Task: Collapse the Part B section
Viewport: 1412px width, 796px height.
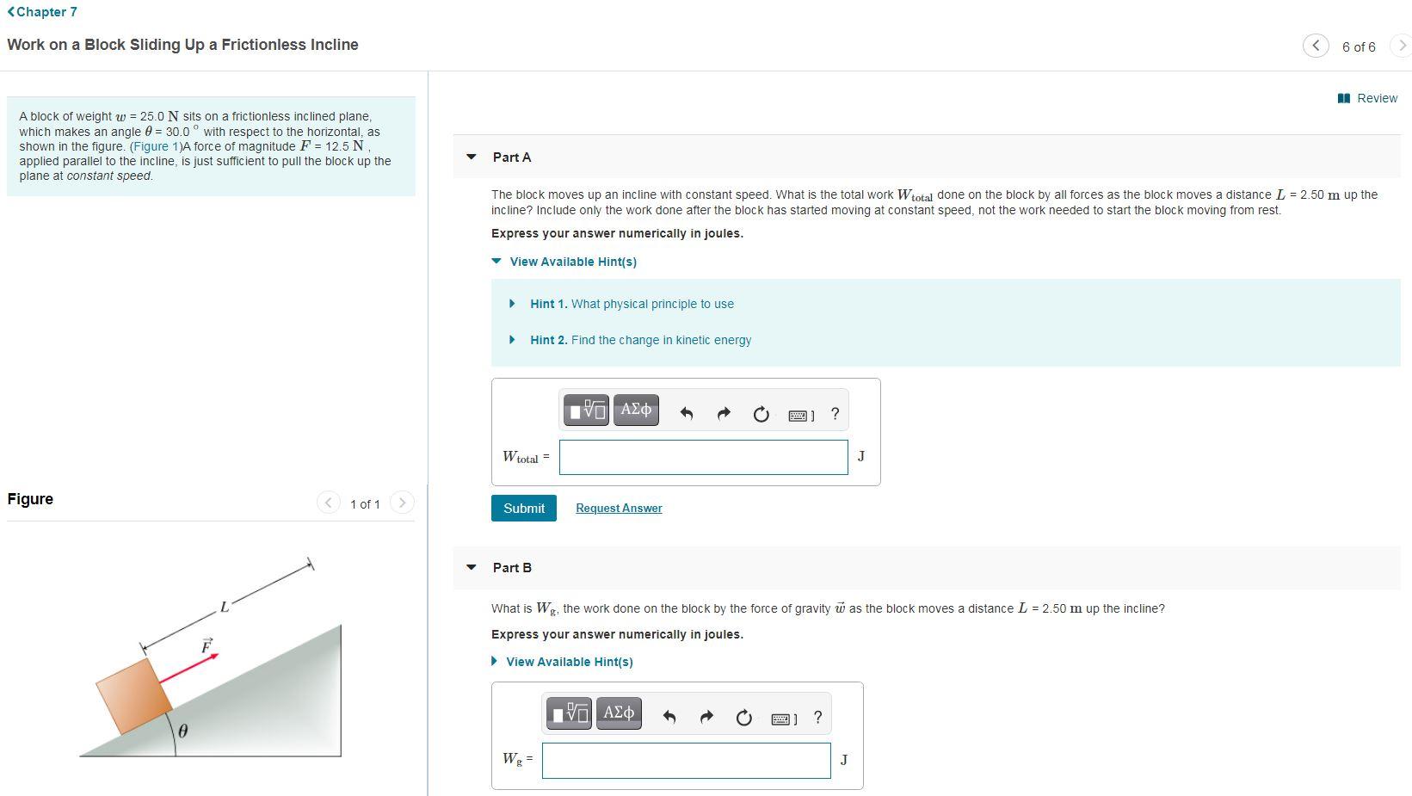Action: coord(471,567)
